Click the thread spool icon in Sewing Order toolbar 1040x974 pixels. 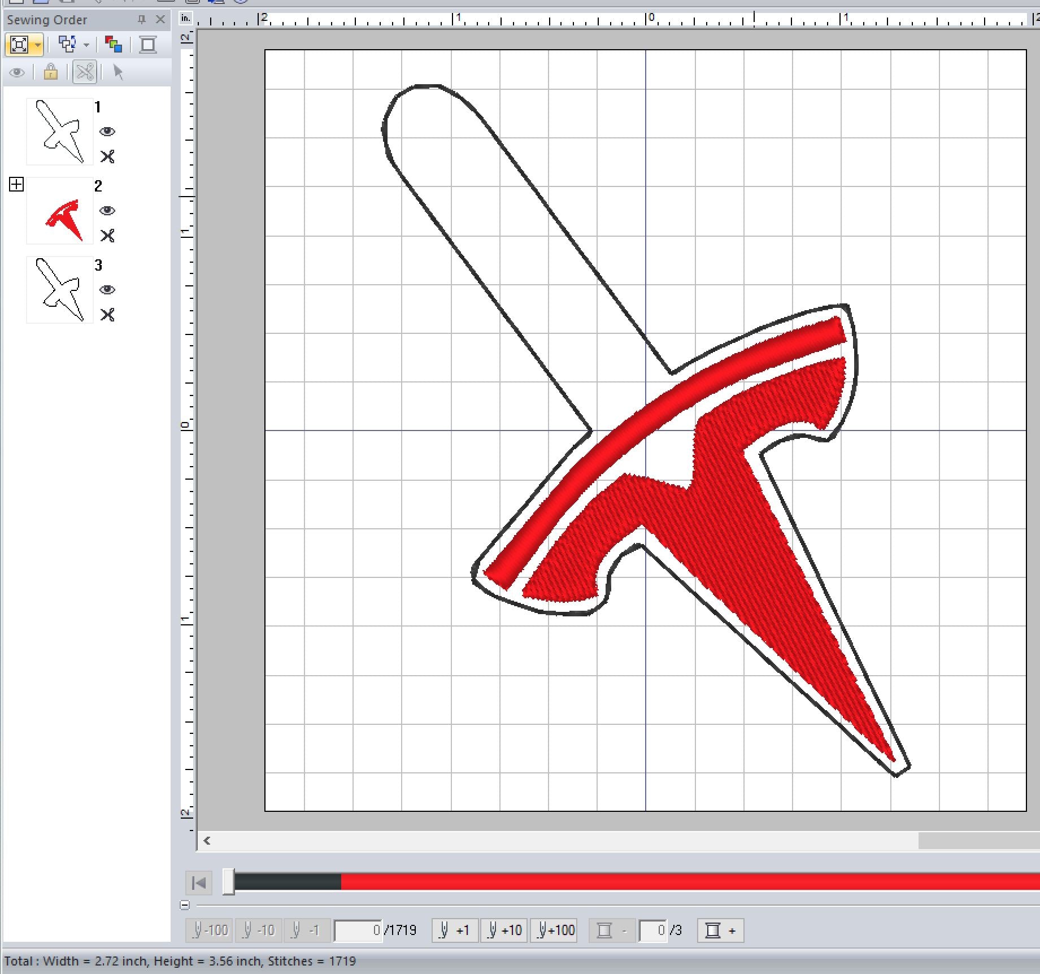pyautogui.click(x=148, y=44)
